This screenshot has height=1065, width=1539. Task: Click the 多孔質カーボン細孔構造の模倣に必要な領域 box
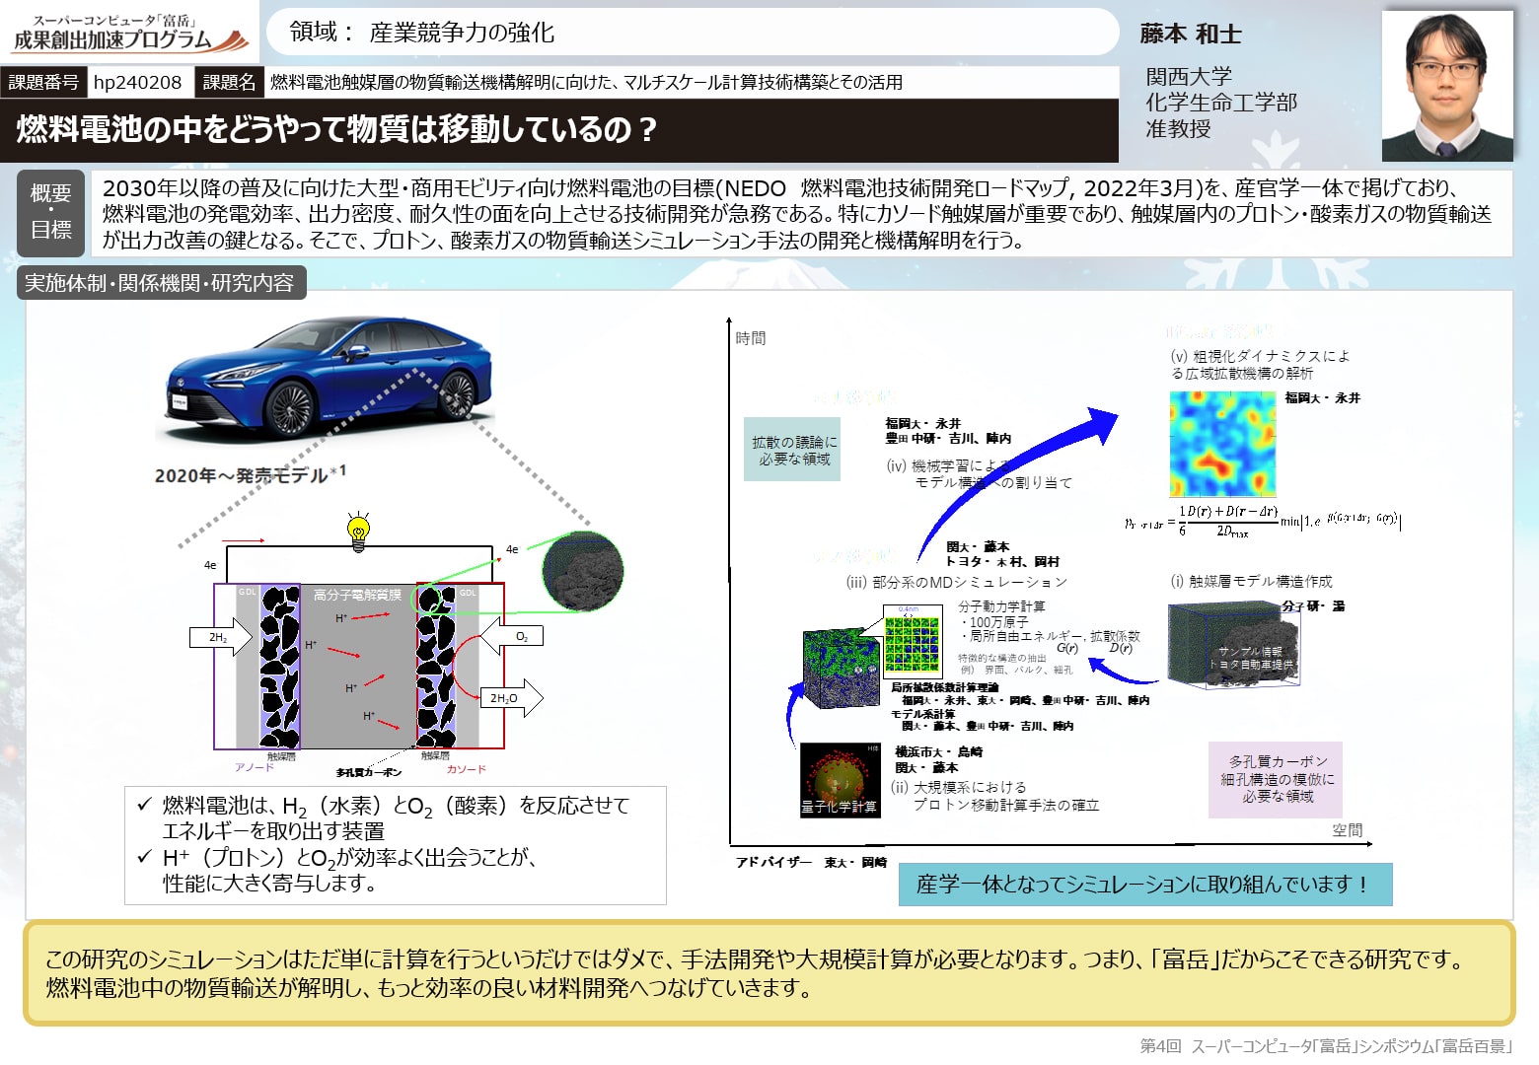(x=1278, y=779)
